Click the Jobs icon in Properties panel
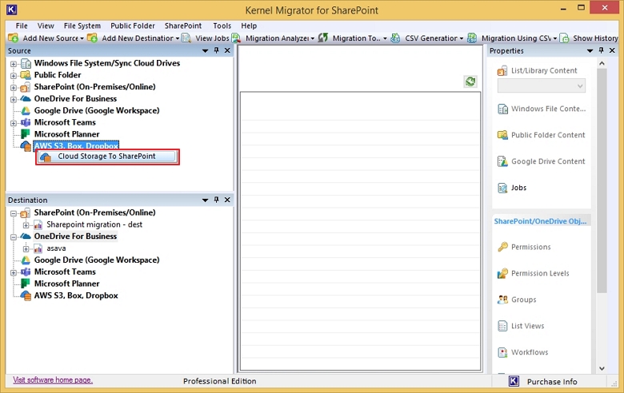624x393 pixels. [x=502, y=188]
